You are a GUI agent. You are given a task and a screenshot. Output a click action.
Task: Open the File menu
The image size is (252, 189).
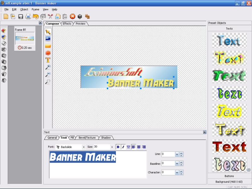(x=6, y=9)
